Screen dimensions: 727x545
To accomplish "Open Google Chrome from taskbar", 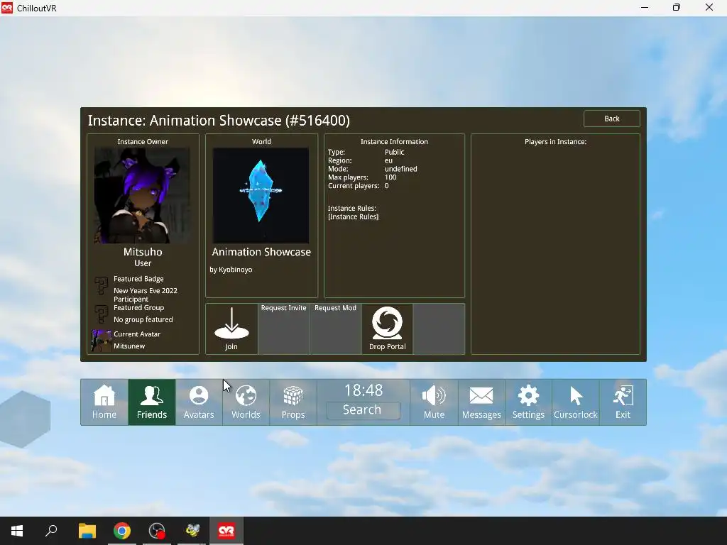I will point(122,531).
